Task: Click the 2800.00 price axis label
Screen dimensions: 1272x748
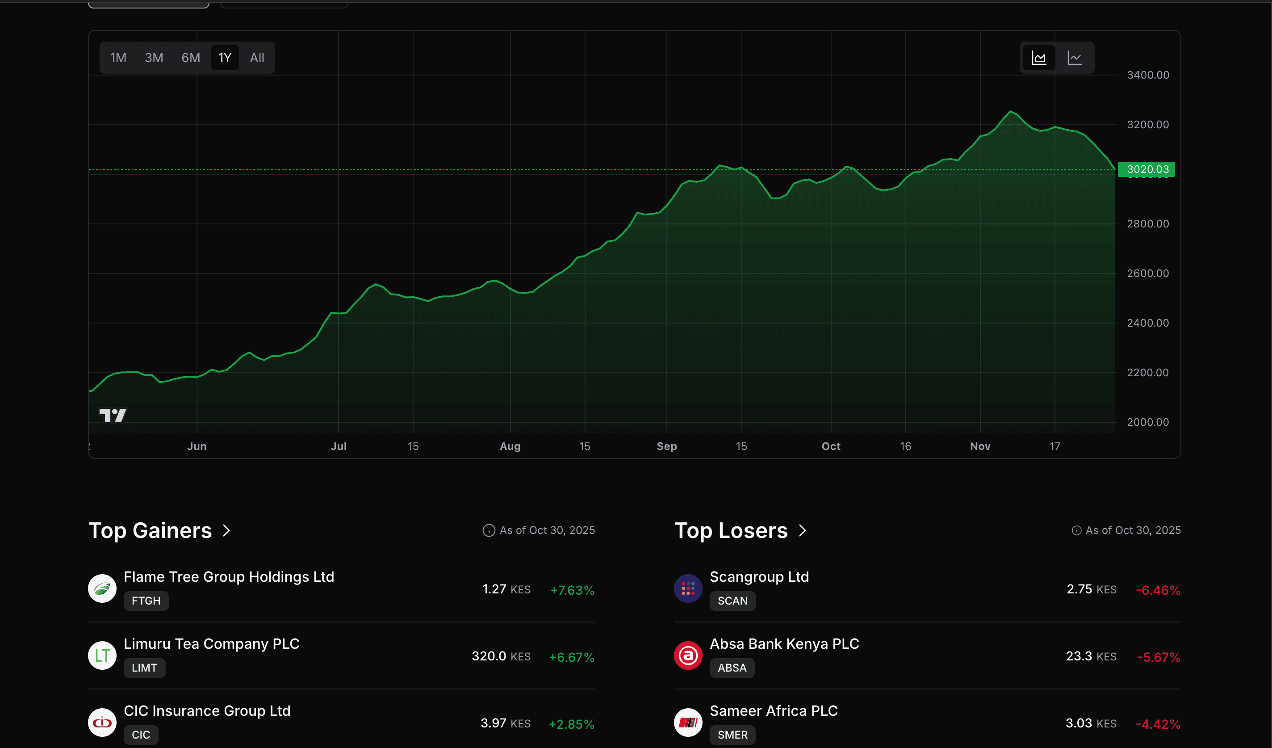Action: pos(1148,224)
